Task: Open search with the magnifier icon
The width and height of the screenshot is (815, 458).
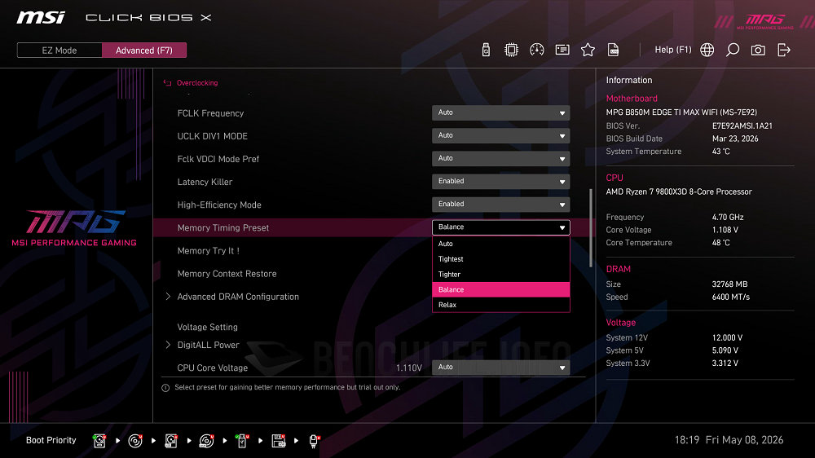Action: pyautogui.click(x=733, y=50)
